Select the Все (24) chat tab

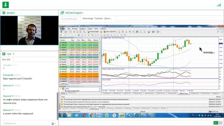(6, 59)
